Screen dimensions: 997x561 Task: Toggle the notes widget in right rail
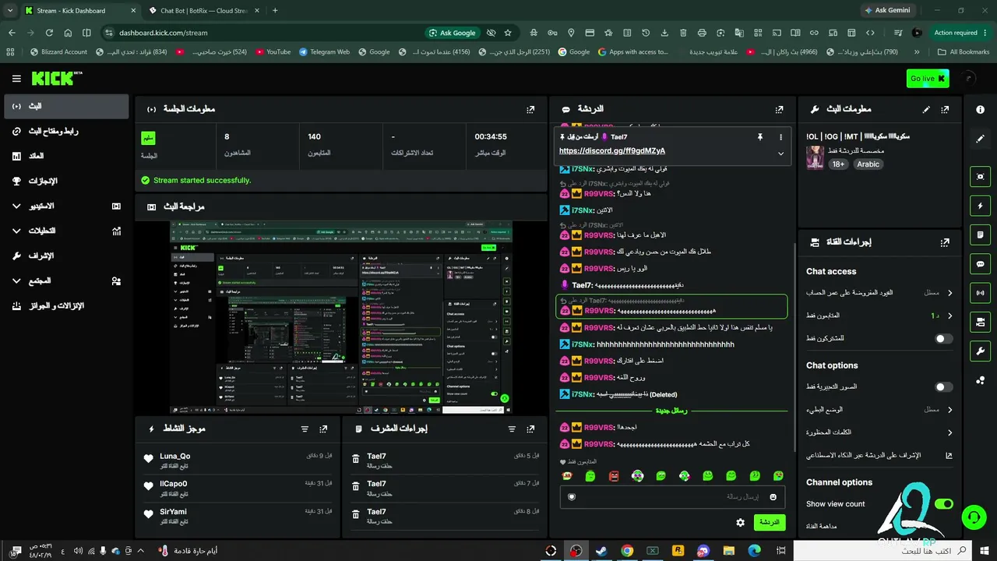pyautogui.click(x=981, y=235)
